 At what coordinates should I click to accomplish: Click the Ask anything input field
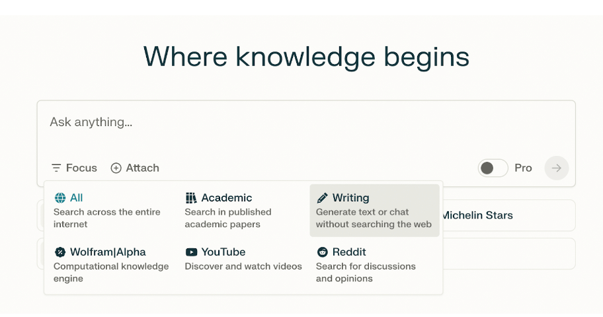304,123
